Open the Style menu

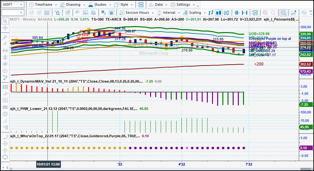(122, 4)
